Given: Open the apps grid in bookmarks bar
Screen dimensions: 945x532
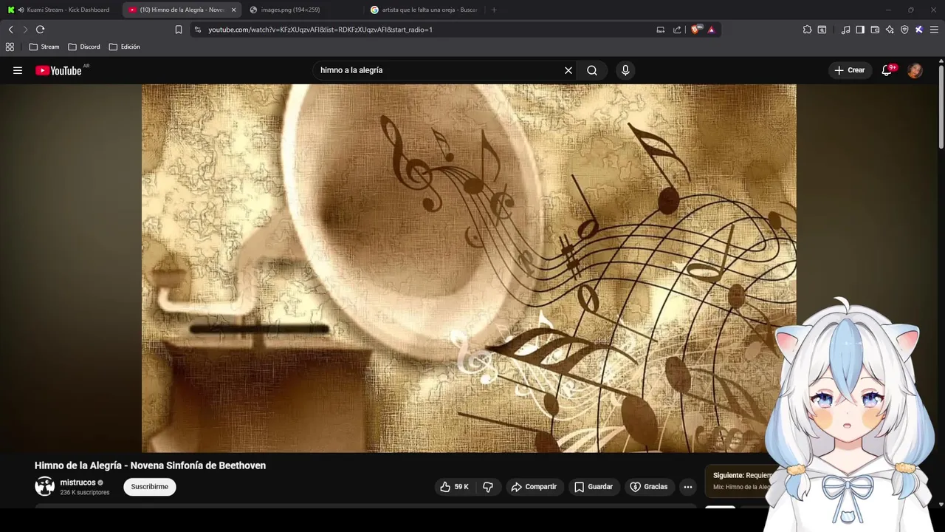Looking at the screenshot, I should pyautogui.click(x=10, y=47).
